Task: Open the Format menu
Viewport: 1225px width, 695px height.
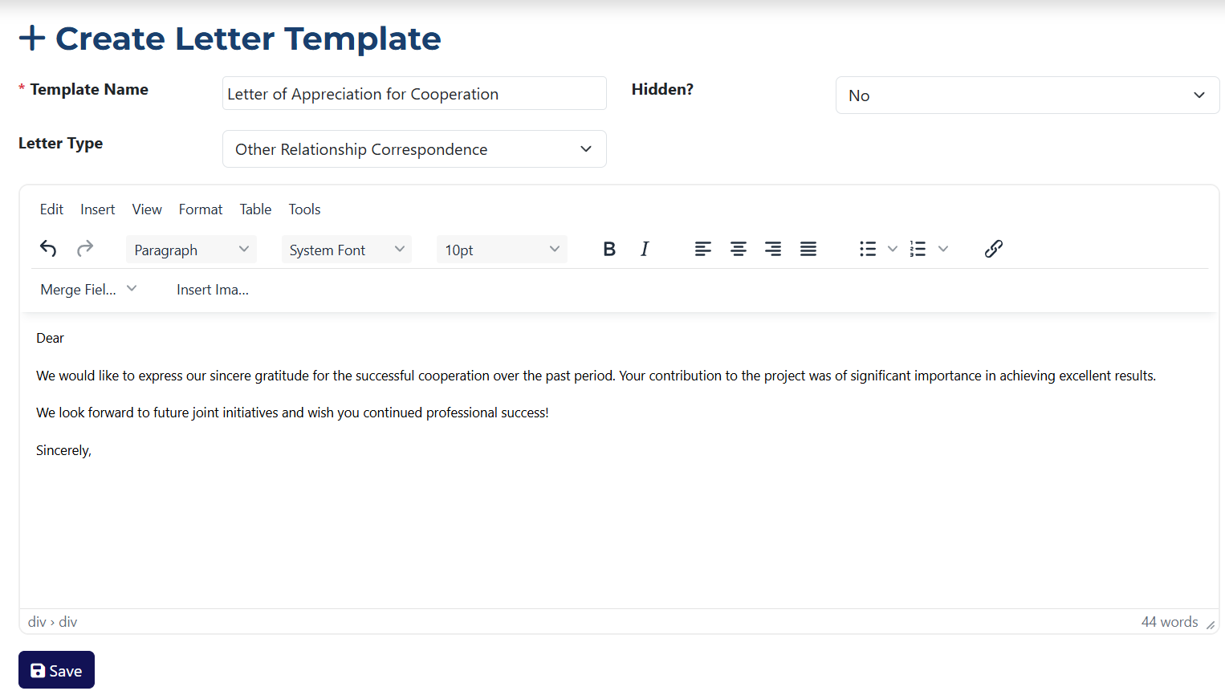Action: tap(200, 209)
